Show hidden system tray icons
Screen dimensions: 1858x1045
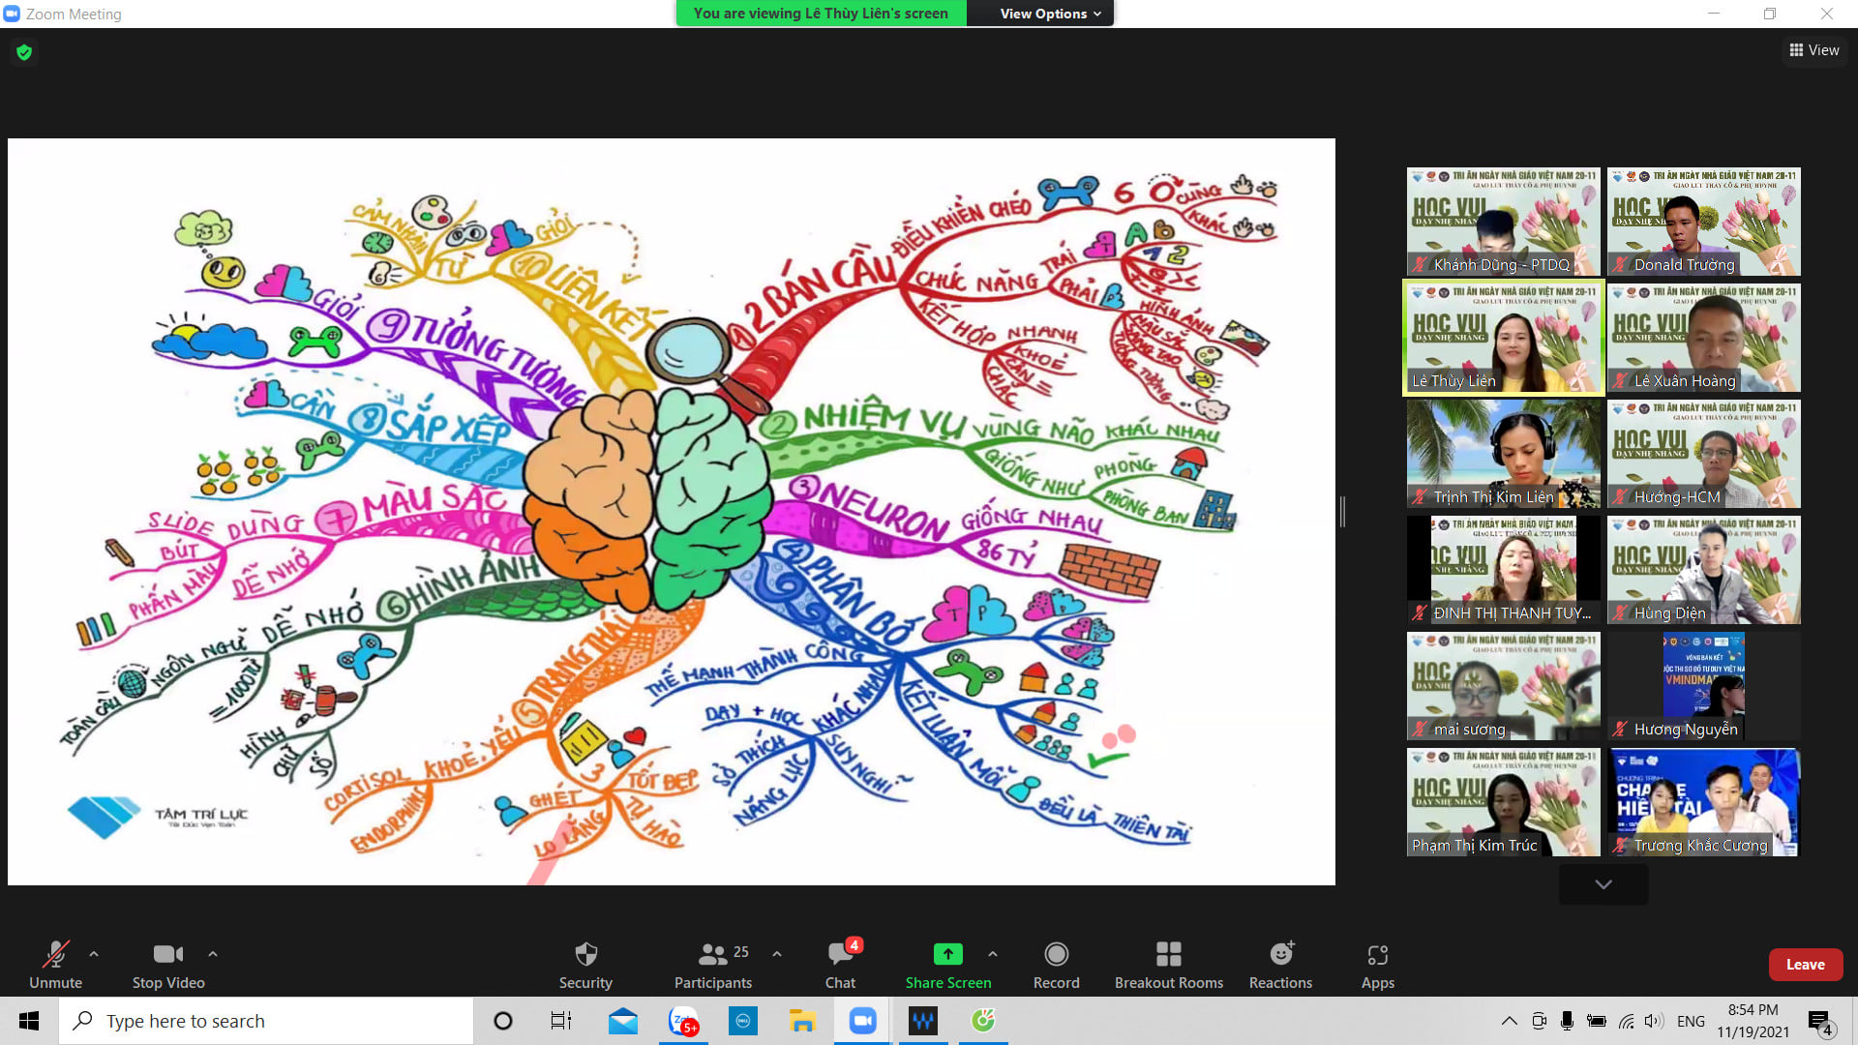[x=1509, y=1021]
